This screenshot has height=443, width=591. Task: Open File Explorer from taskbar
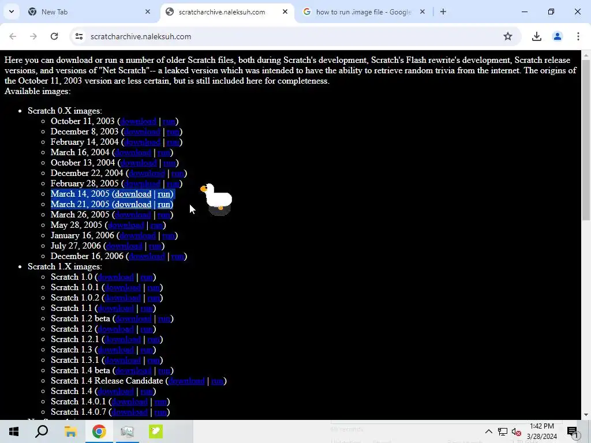click(x=70, y=431)
